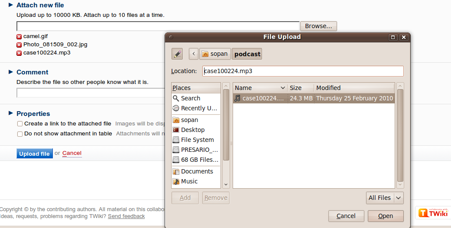This screenshot has width=451, height=228.
Task: Click the Location text field
Action: pyautogui.click(x=303, y=71)
